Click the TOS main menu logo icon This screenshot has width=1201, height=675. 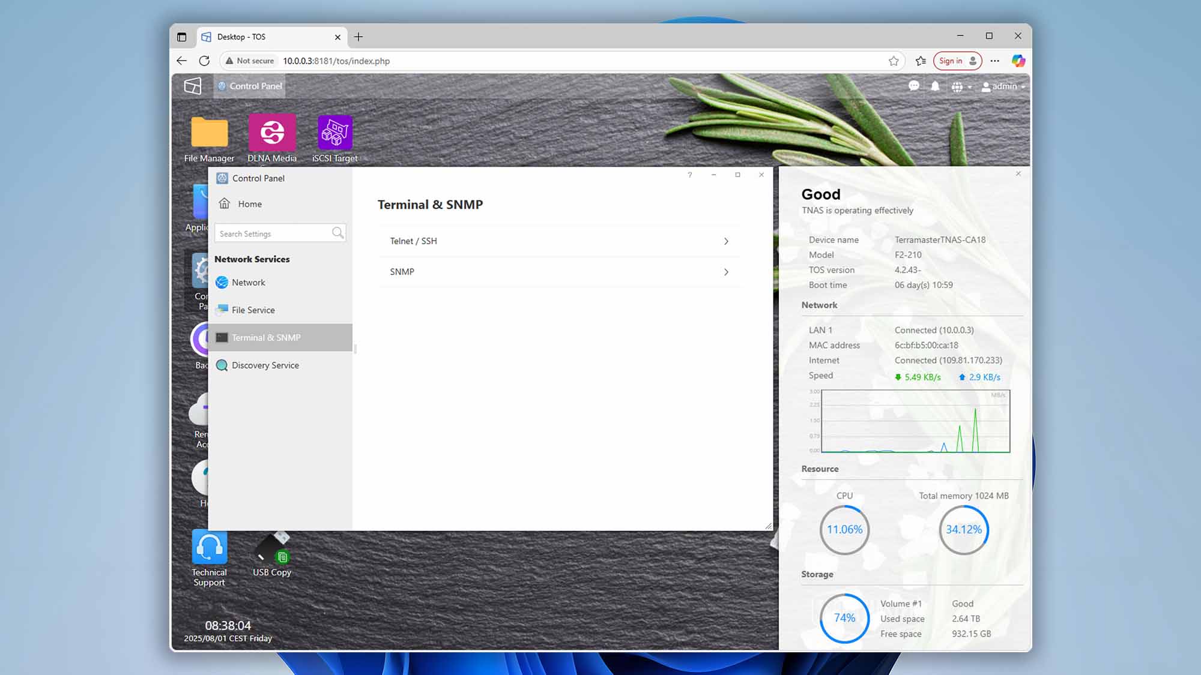click(193, 86)
